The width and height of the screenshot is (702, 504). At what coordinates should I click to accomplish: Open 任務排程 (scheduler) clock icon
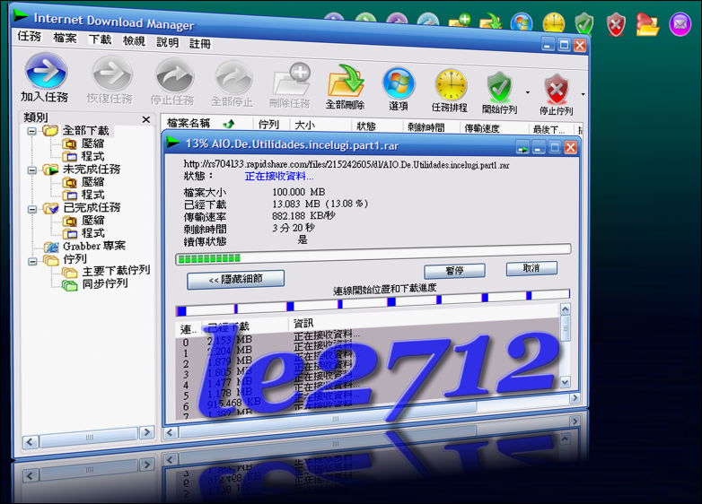451,85
